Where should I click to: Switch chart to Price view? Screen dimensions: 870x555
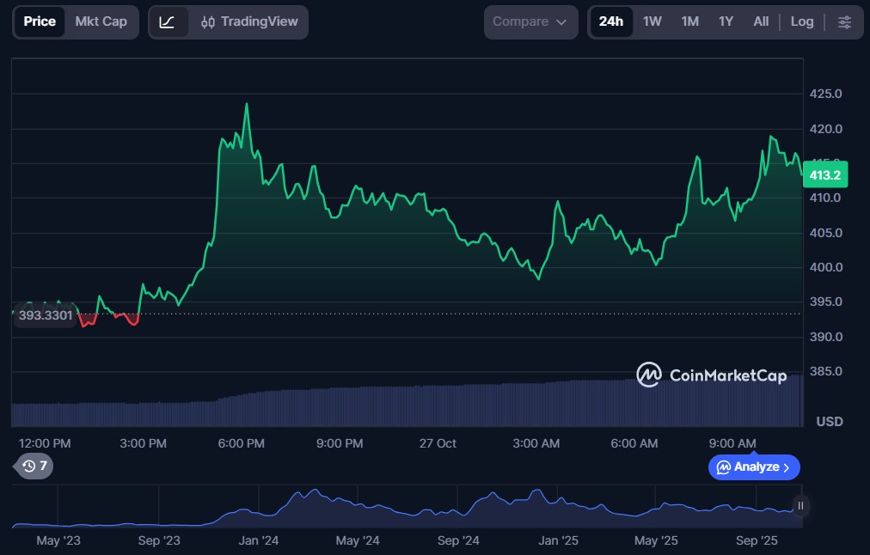pyautogui.click(x=40, y=21)
